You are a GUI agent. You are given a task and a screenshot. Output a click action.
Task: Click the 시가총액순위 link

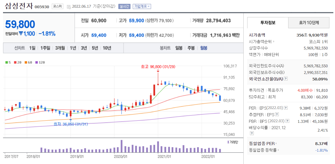pyautogui.click(x=260, y=42)
